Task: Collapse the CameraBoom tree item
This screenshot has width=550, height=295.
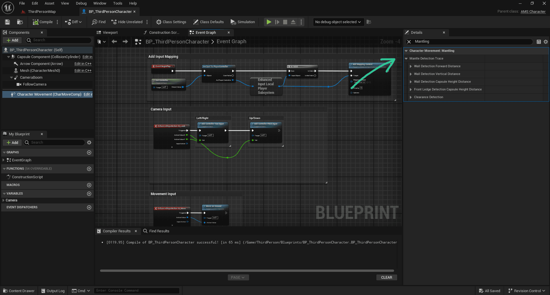Action: (x=11, y=78)
